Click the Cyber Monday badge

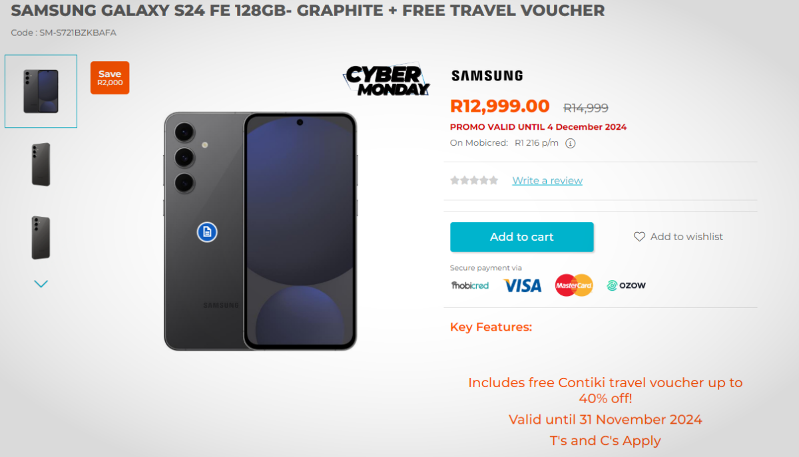(x=387, y=81)
